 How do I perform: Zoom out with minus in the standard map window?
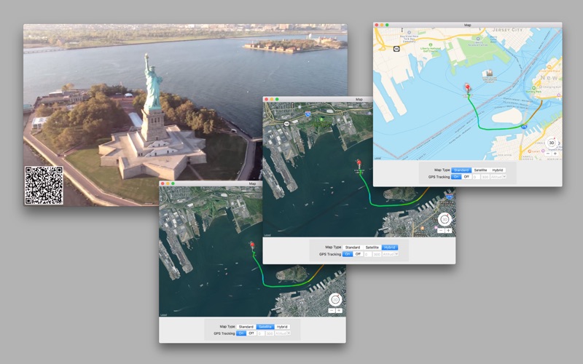tap(548, 154)
